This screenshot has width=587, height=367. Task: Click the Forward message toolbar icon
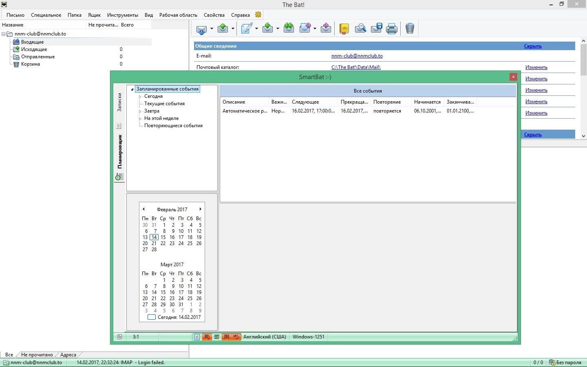pos(305,28)
